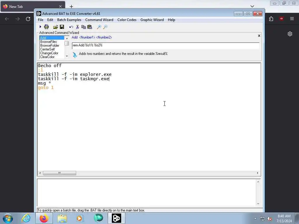Open the Help menu
The image size is (299, 224).
tap(171, 20)
